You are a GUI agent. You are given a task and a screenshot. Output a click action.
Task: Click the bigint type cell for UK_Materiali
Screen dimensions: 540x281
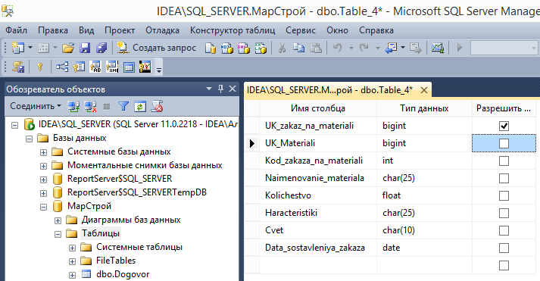[424, 143]
